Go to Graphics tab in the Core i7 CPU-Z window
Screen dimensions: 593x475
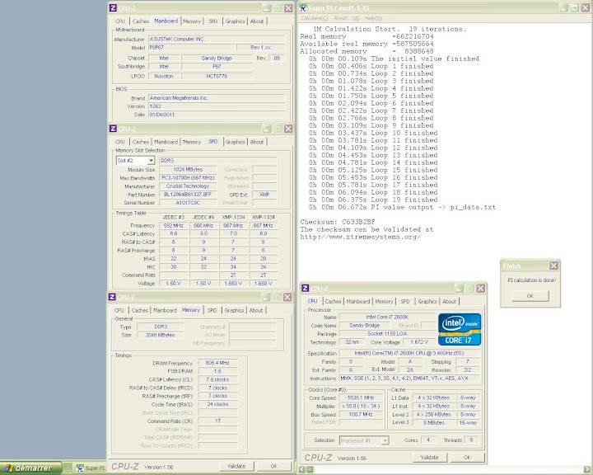tap(427, 302)
